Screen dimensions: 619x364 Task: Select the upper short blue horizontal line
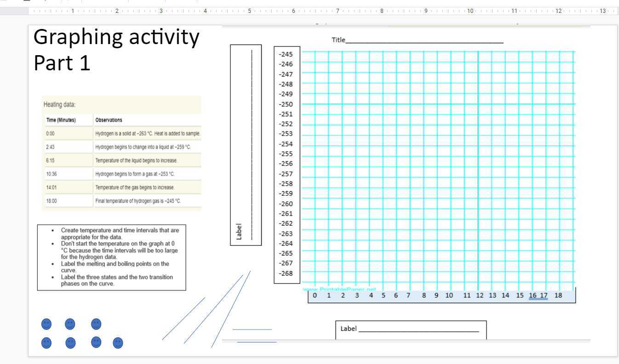pyautogui.click(x=252, y=330)
